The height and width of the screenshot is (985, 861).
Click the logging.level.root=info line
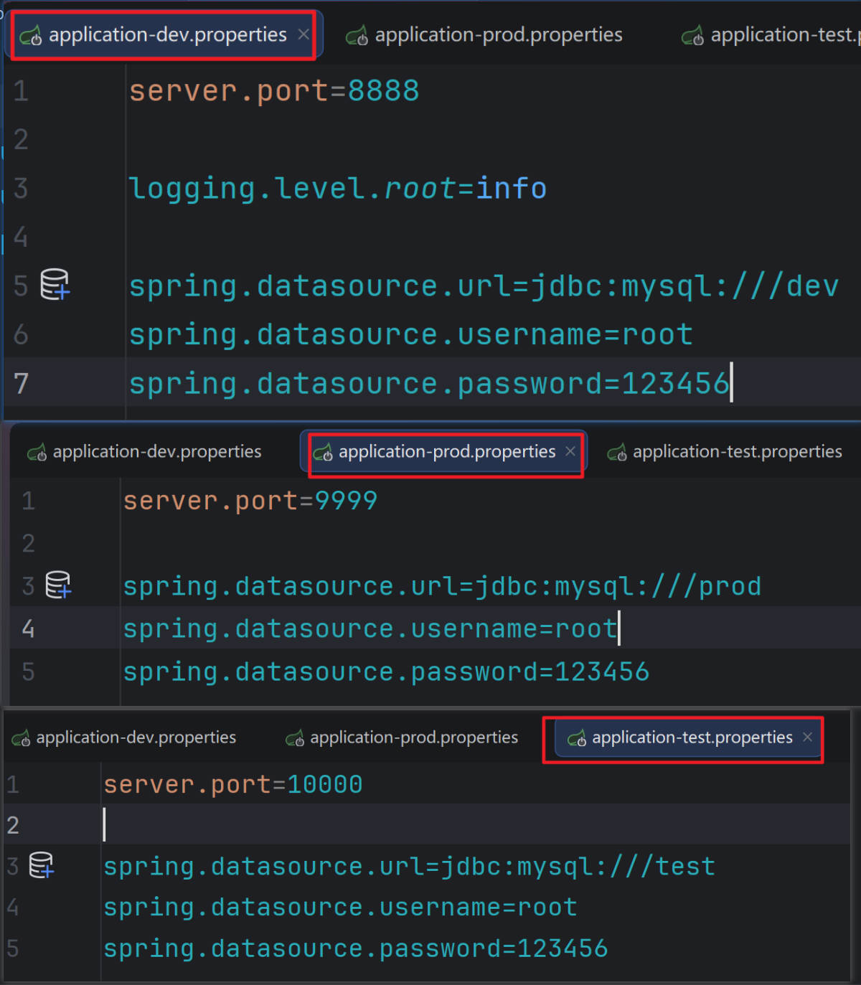click(x=337, y=189)
